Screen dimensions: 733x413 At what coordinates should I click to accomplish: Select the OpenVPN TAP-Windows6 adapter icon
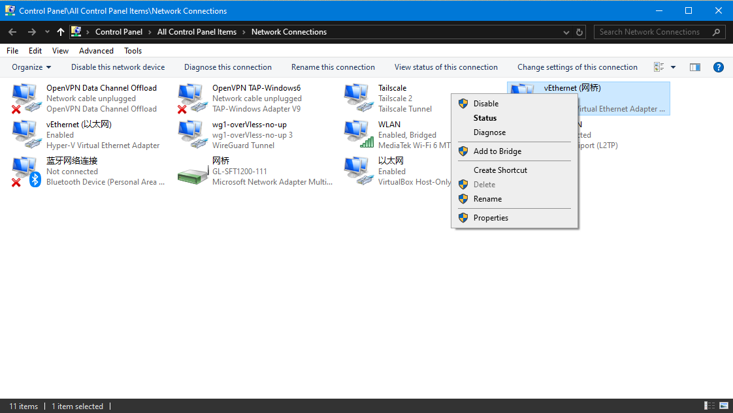tap(193, 98)
